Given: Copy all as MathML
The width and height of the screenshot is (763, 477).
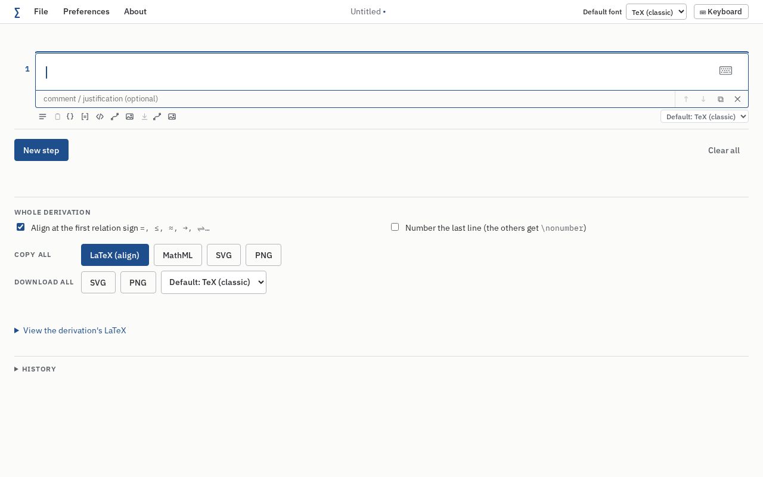Looking at the screenshot, I should [x=178, y=255].
